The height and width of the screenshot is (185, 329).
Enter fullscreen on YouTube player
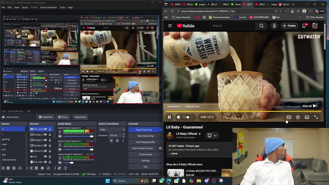point(316,117)
